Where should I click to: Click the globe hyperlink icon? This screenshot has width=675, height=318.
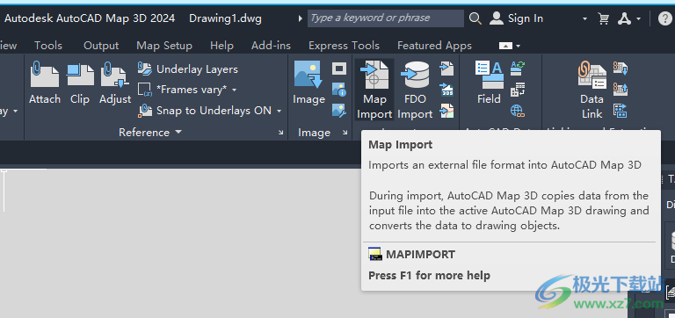point(518,111)
